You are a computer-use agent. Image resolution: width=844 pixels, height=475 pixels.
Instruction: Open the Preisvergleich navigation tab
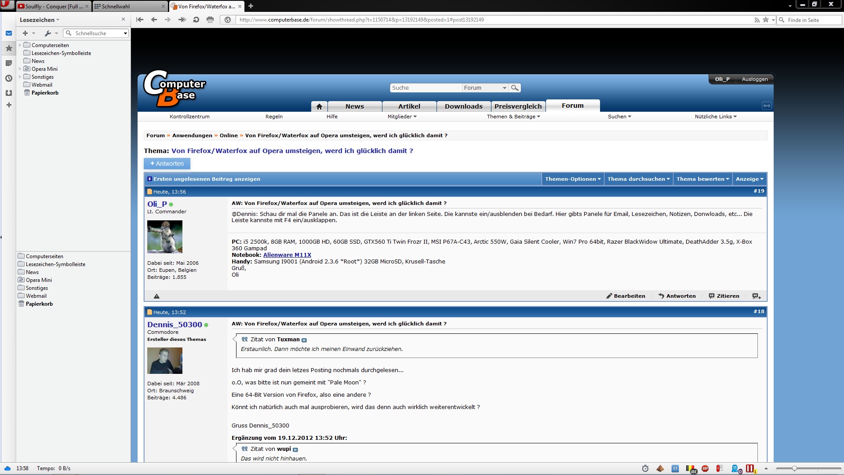coord(518,106)
